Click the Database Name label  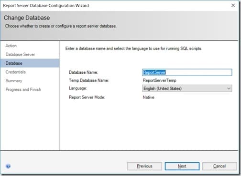83,72
